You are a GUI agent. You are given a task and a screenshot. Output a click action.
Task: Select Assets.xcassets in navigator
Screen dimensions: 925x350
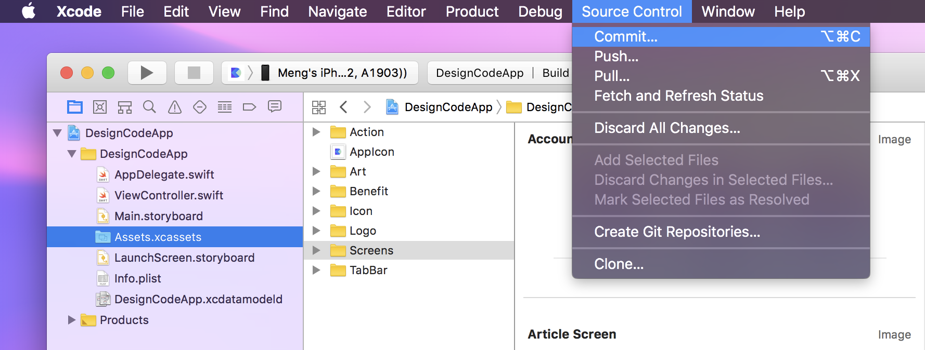point(175,237)
